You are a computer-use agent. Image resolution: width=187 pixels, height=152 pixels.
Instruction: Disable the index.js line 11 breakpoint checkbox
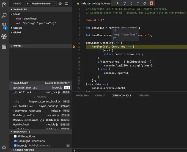point(15,146)
